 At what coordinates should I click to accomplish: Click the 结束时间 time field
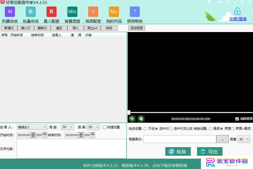(x=72, y=135)
